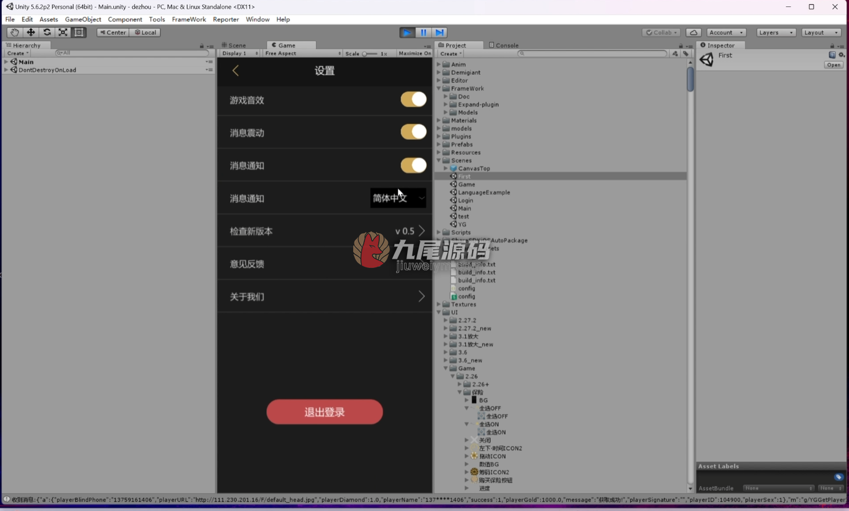
Task: Click the Hierarchy search field
Action: [132, 53]
